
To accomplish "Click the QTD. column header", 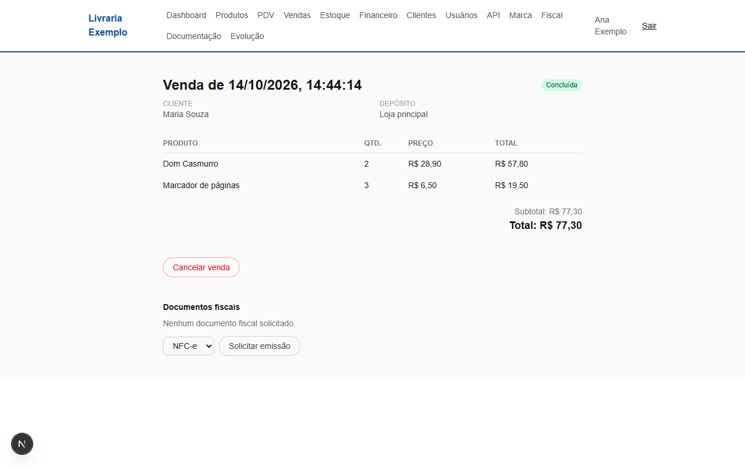I will coord(372,143).
